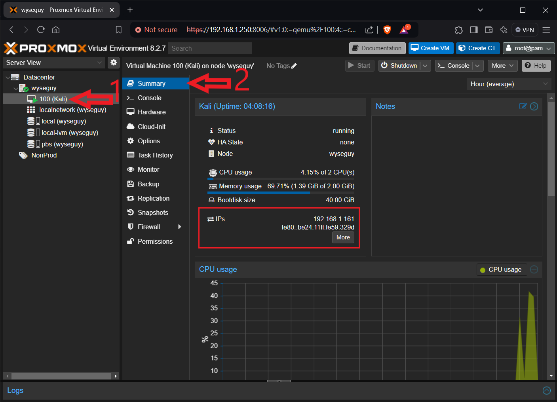Image resolution: width=557 pixels, height=402 pixels.
Task: Edit notes using the pencil icon
Action: [x=523, y=106]
